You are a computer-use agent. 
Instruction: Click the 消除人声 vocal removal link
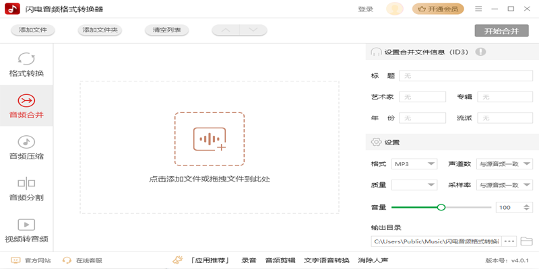[x=373, y=260]
